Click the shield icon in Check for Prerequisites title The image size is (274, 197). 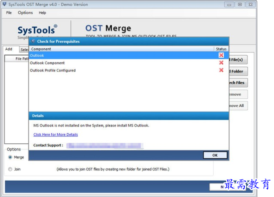tap(33, 42)
